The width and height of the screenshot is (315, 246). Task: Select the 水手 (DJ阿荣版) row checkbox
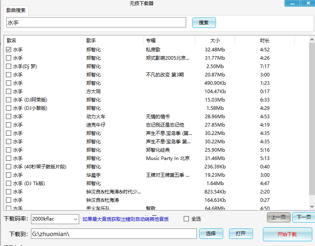coord(9,100)
